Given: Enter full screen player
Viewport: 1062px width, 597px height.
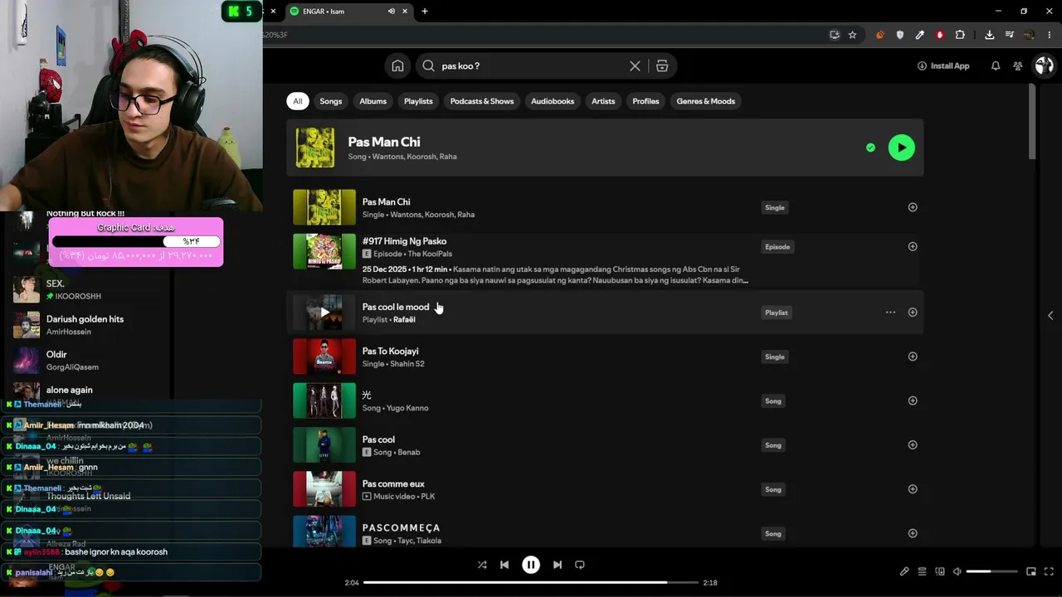Looking at the screenshot, I should tap(1050, 571).
